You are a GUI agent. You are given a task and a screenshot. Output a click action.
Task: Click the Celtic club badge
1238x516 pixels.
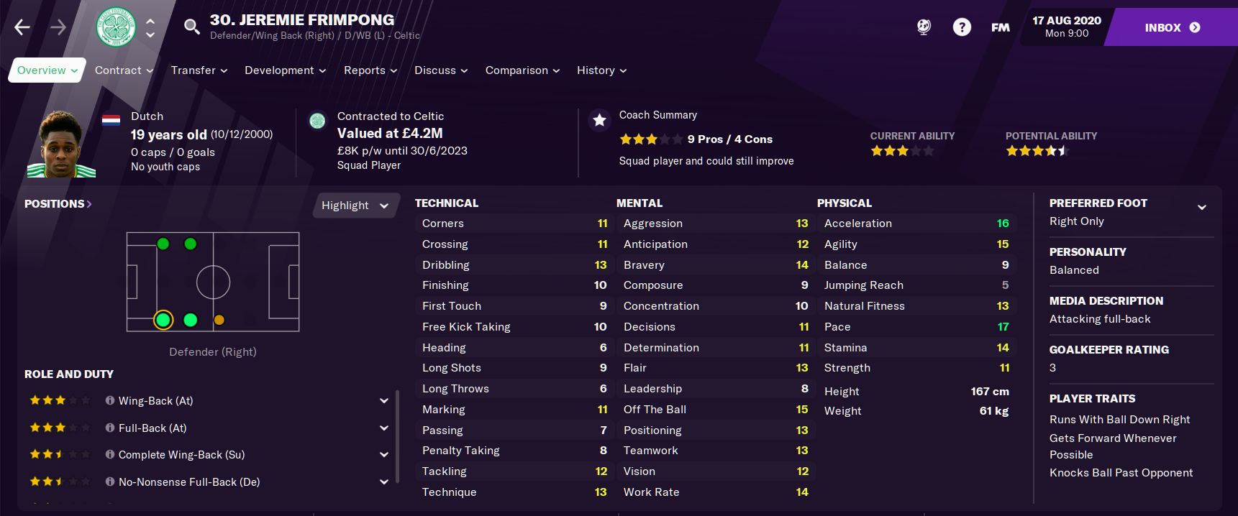116,27
